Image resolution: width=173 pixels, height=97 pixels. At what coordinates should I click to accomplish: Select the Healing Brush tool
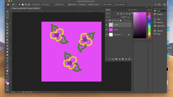click(7, 33)
